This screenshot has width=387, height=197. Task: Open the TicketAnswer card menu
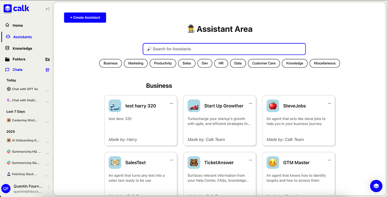[251, 160]
